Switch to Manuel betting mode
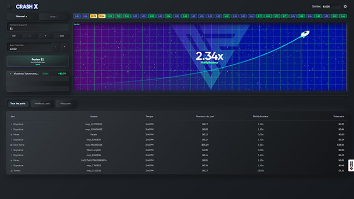The image size is (354, 199). 22,16
